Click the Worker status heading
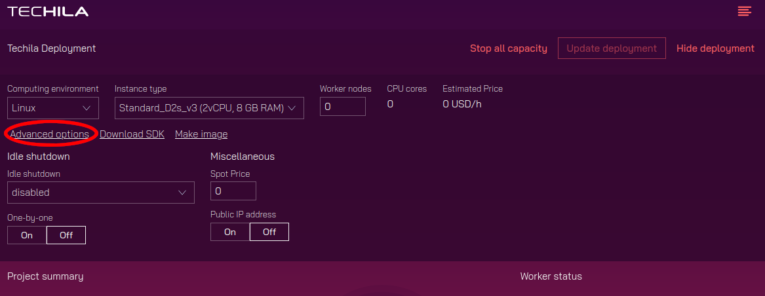Image resolution: width=765 pixels, height=296 pixels. (x=551, y=276)
